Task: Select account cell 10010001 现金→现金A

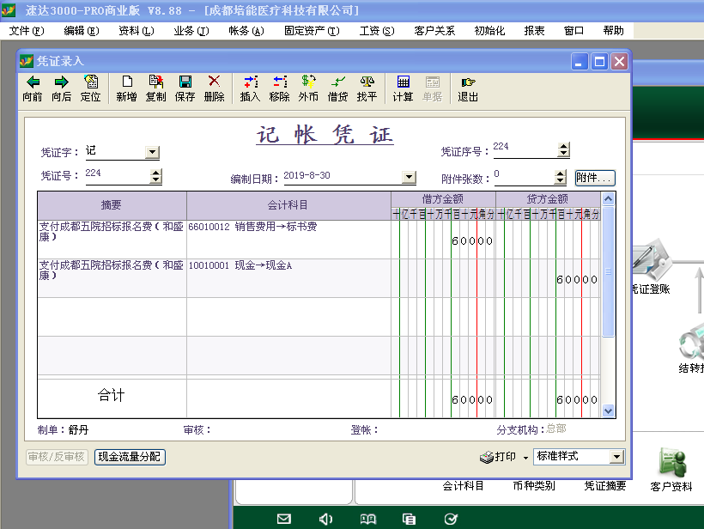Action: [x=288, y=278]
